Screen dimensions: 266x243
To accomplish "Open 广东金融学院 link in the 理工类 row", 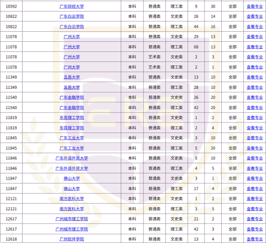I will point(72,108).
